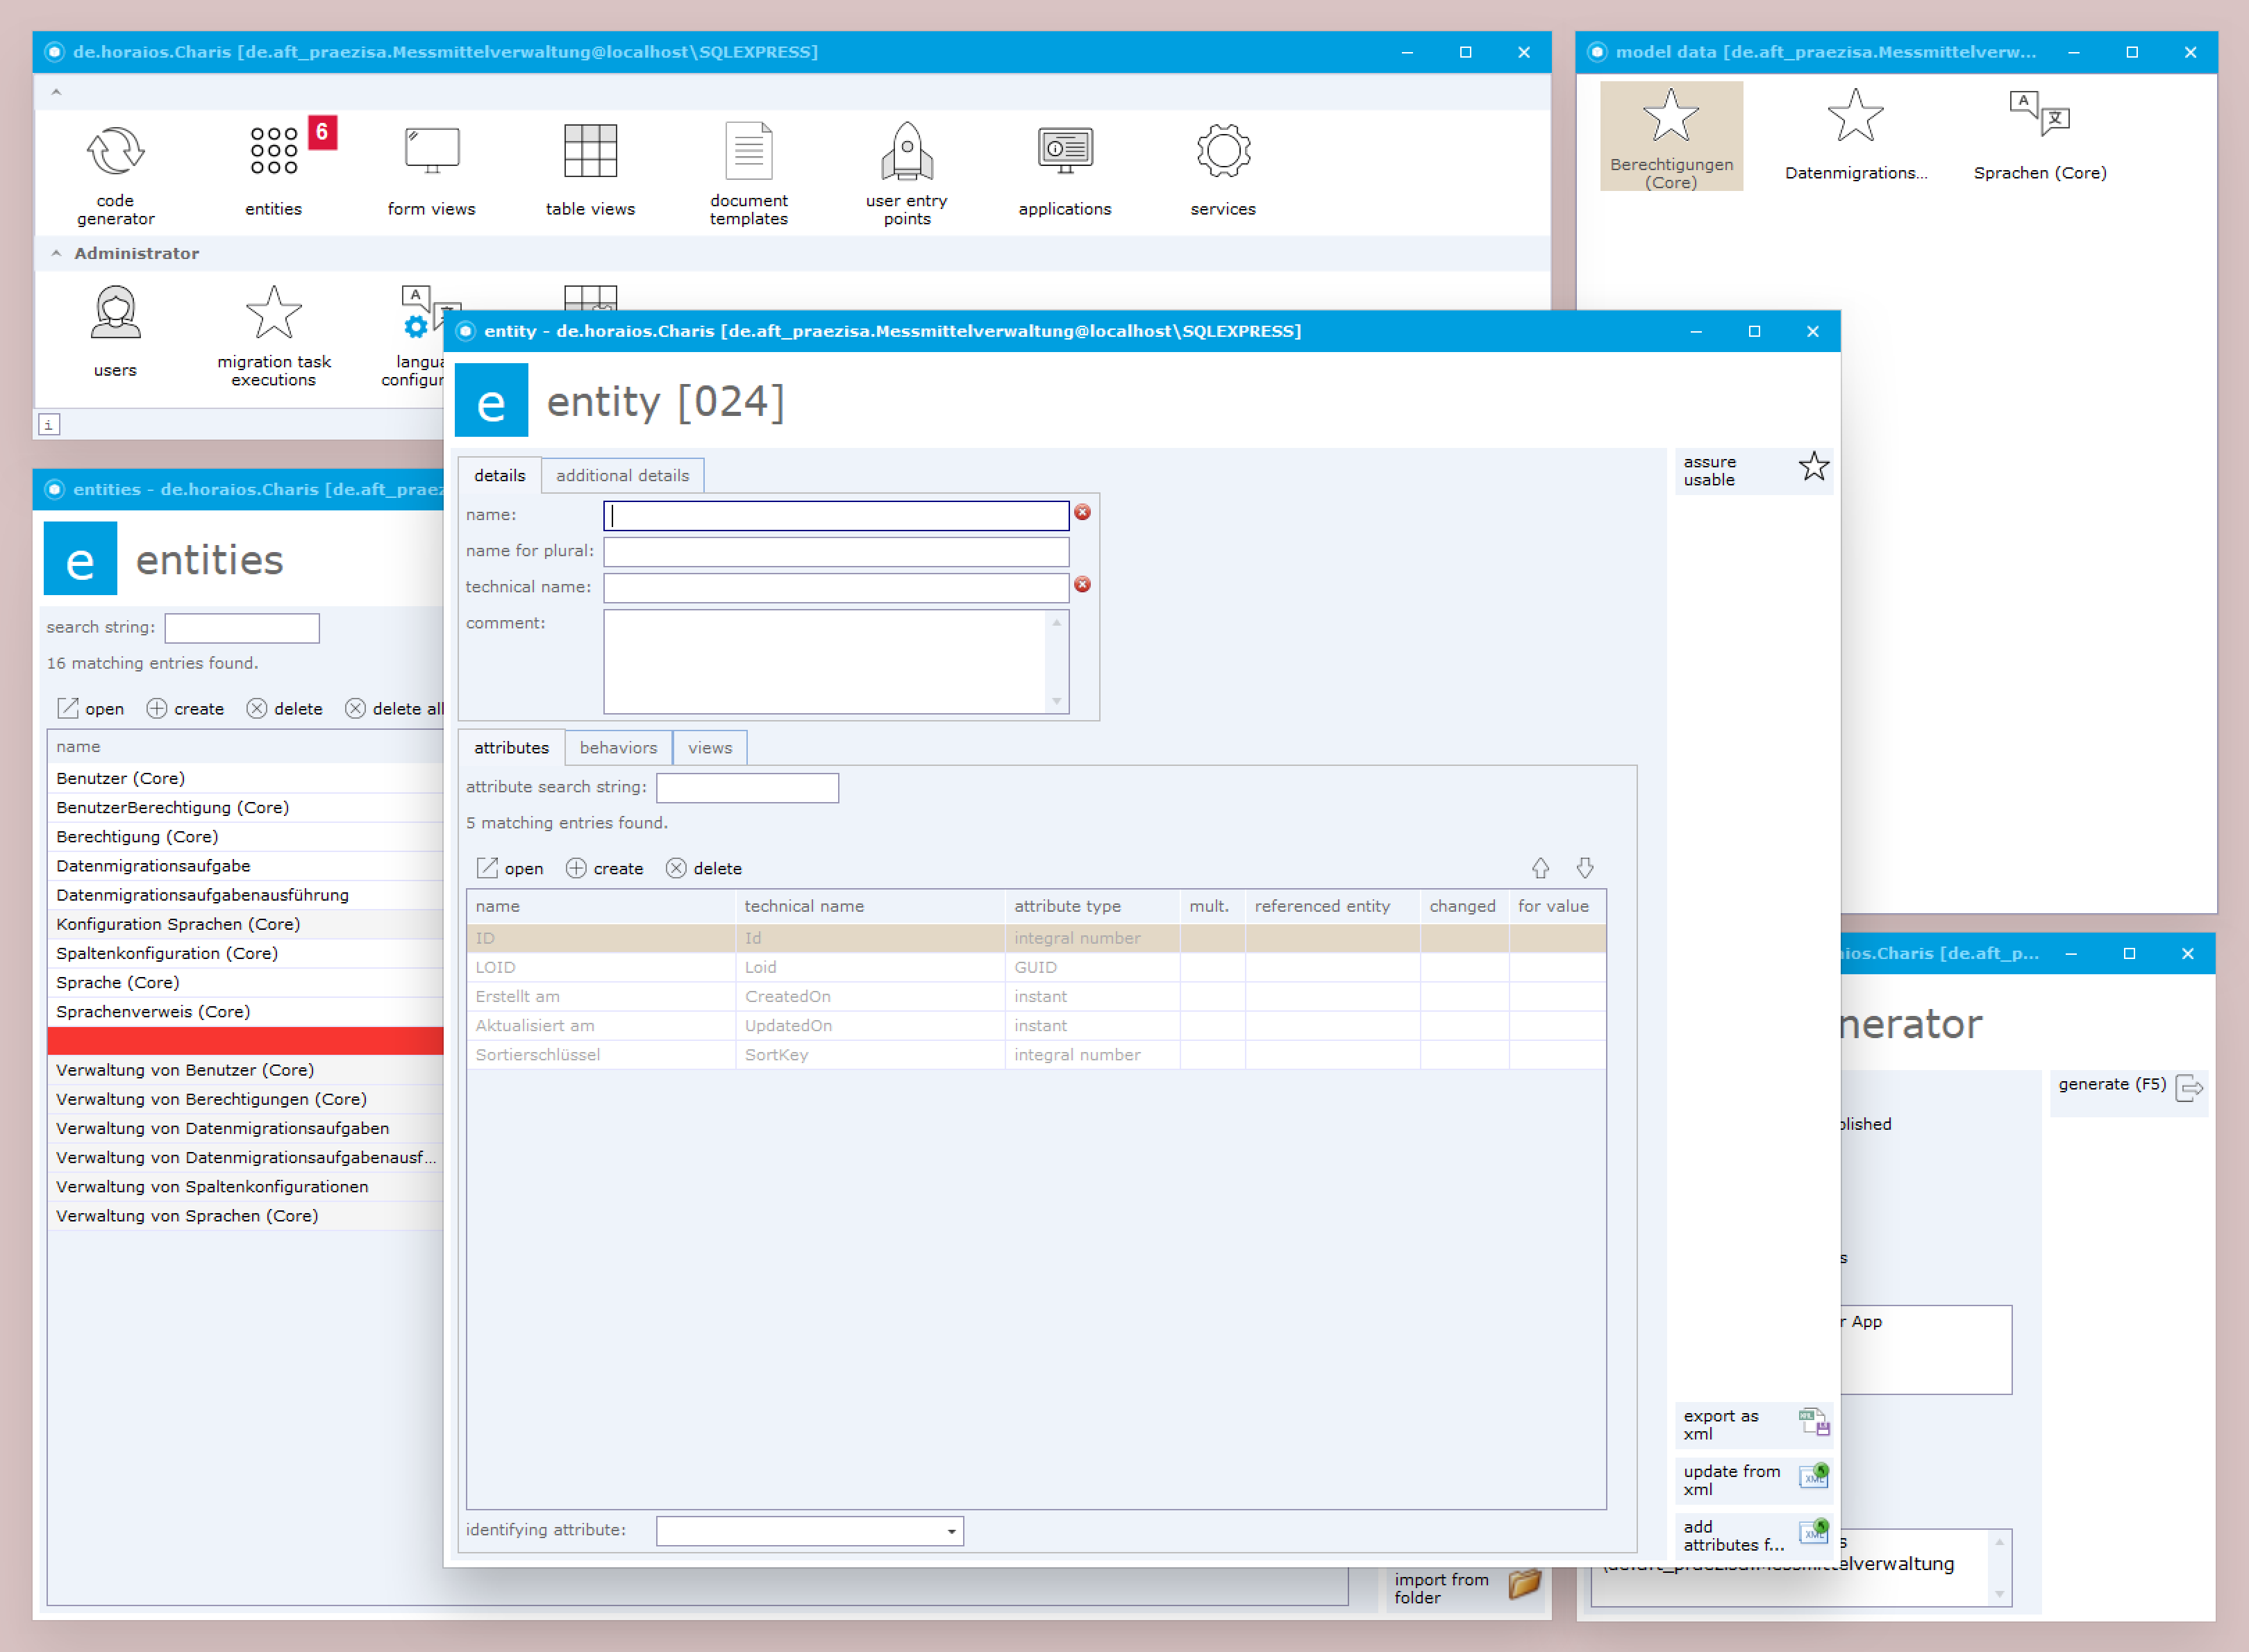
Task: Click the entity name input field
Action: click(836, 515)
